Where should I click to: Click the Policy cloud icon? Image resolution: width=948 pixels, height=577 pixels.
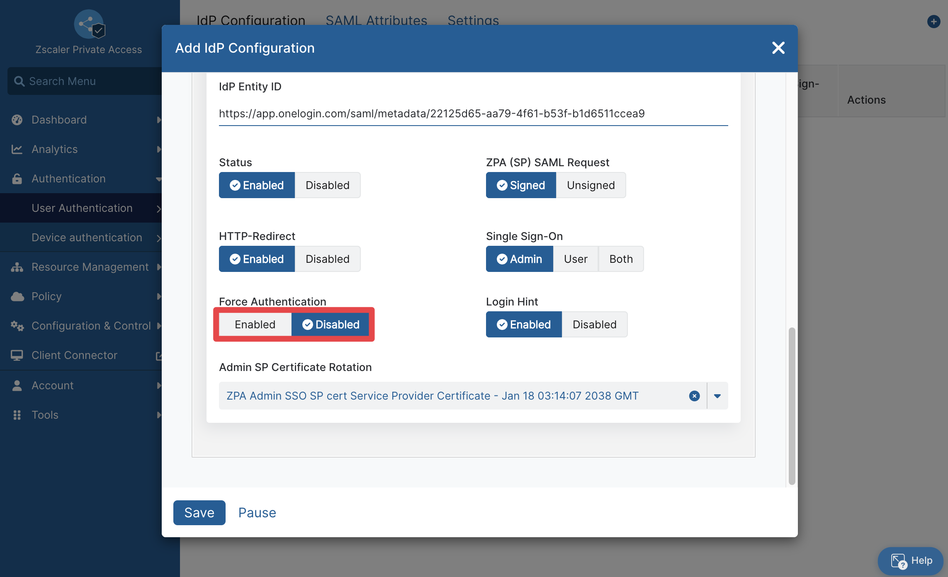17,296
